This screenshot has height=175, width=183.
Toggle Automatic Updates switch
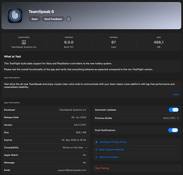(174, 110)
